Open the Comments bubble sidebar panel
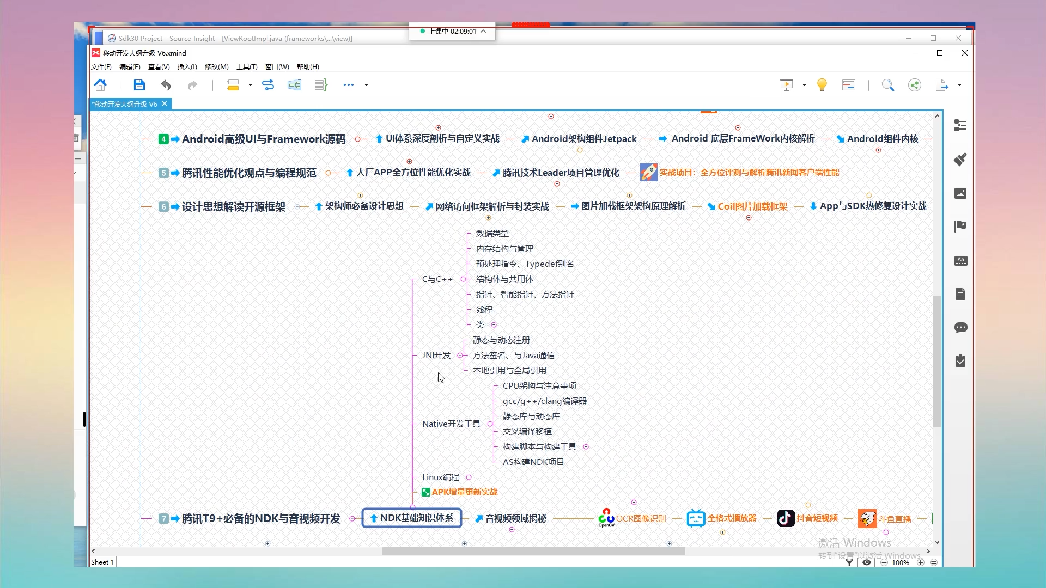 tap(960, 328)
